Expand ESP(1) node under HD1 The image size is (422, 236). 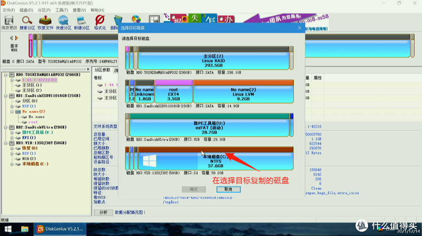(x=12, y=106)
